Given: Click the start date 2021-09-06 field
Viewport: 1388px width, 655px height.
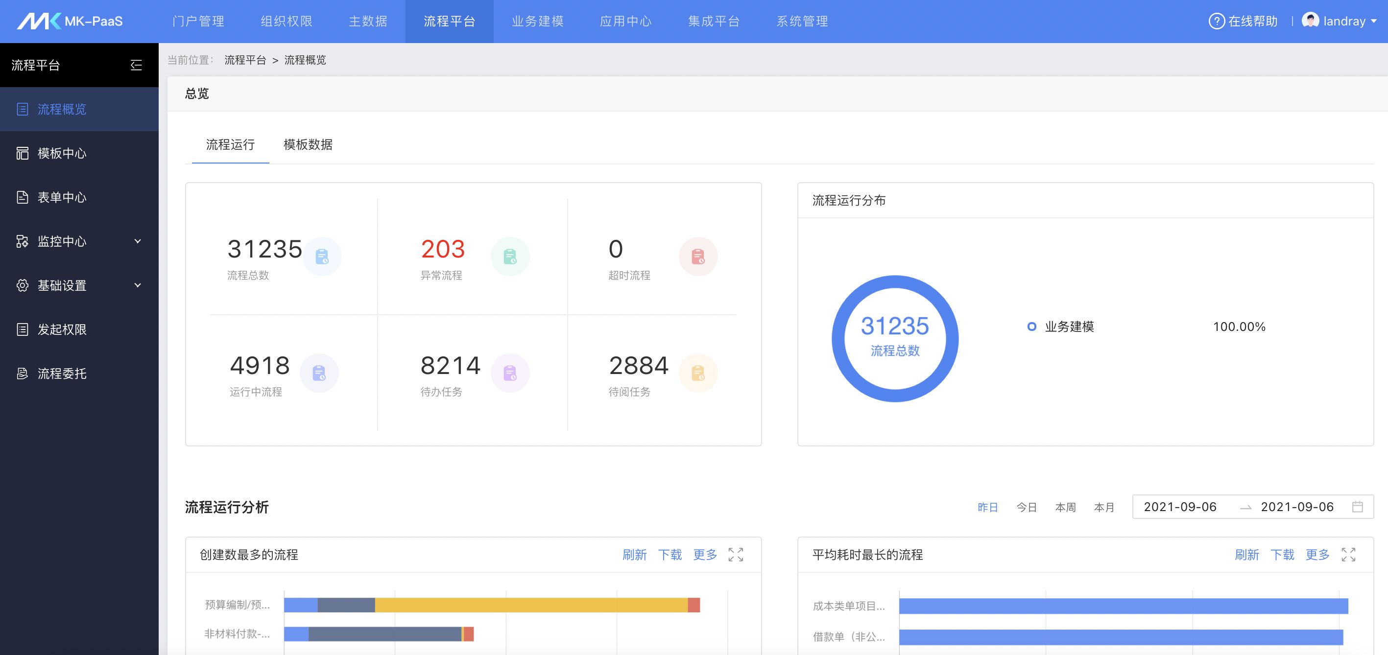Looking at the screenshot, I should pos(1180,507).
